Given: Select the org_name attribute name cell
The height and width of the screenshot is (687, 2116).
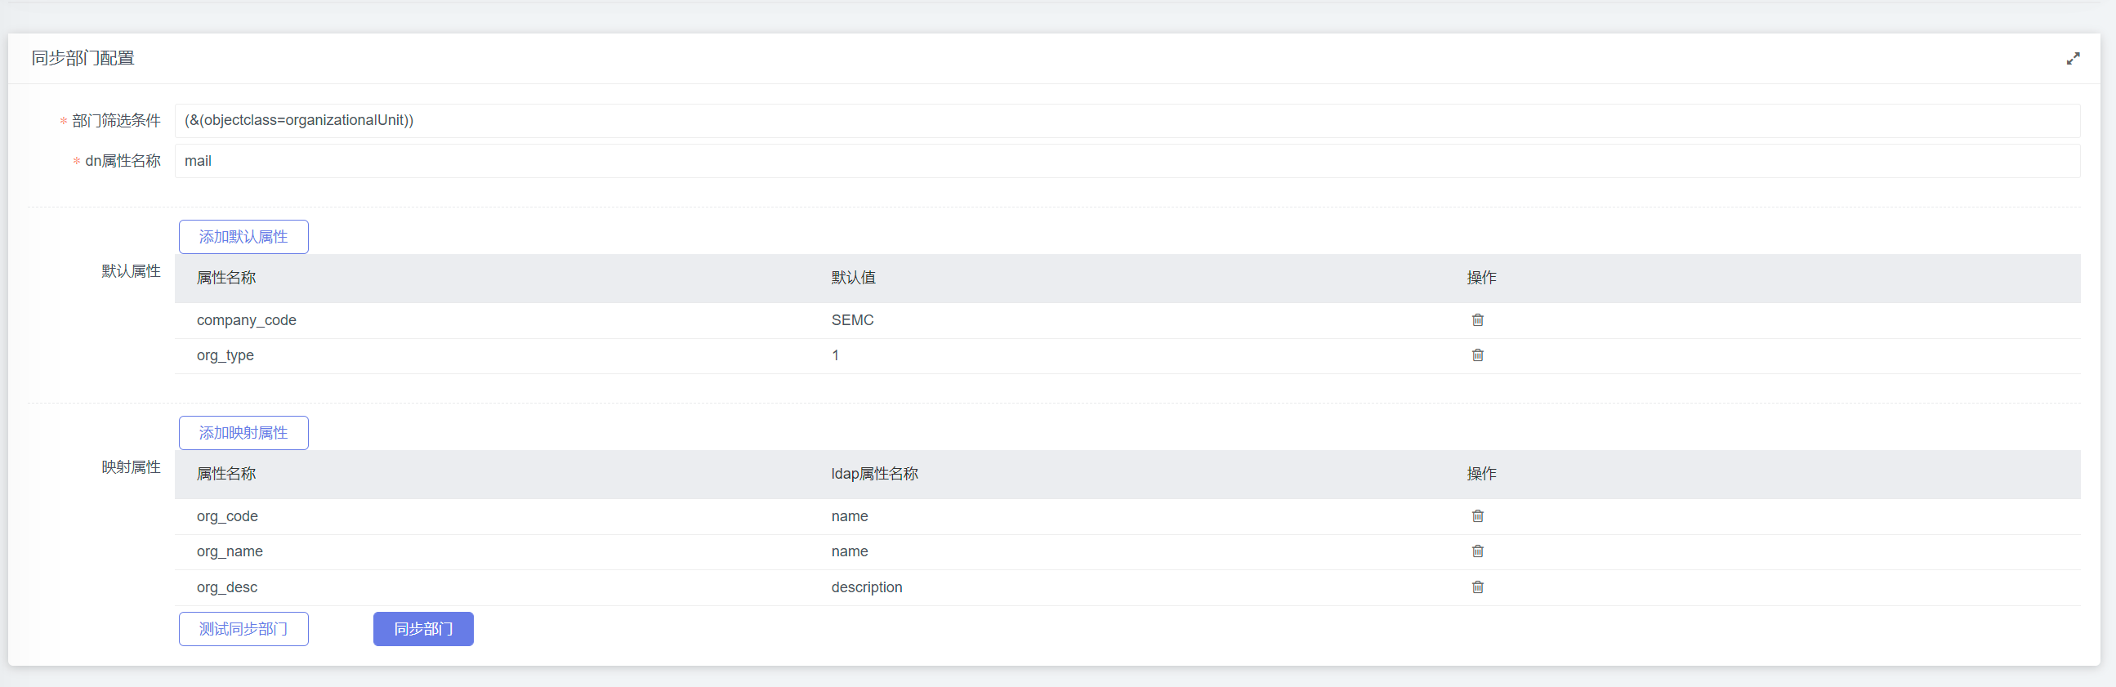Looking at the screenshot, I should tap(230, 552).
